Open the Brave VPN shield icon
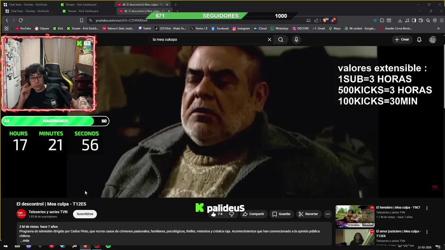This screenshot has height=250, width=445. tap(435, 20)
